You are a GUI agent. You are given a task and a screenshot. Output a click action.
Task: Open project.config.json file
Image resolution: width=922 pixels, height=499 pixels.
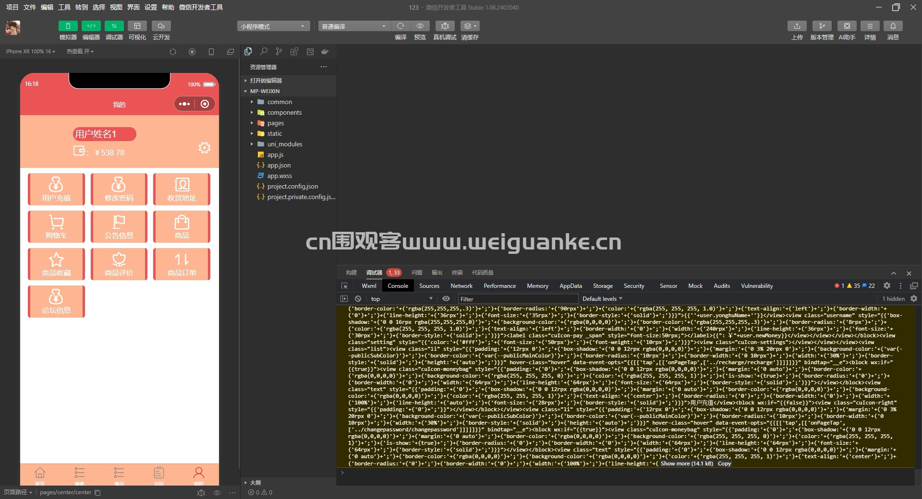[x=288, y=186]
